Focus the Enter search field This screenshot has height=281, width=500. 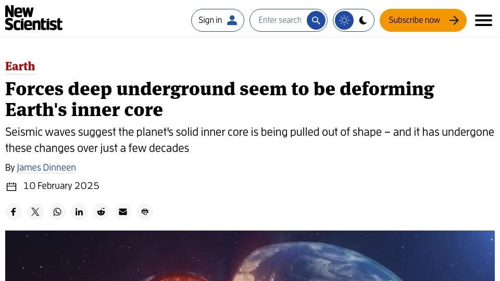click(279, 20)
